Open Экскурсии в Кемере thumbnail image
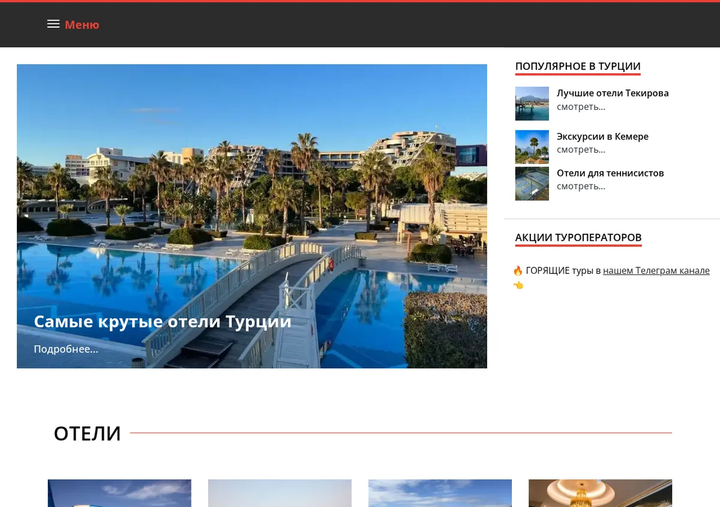The width and height of the screenshot is (720, 507). tap(532, 147)
